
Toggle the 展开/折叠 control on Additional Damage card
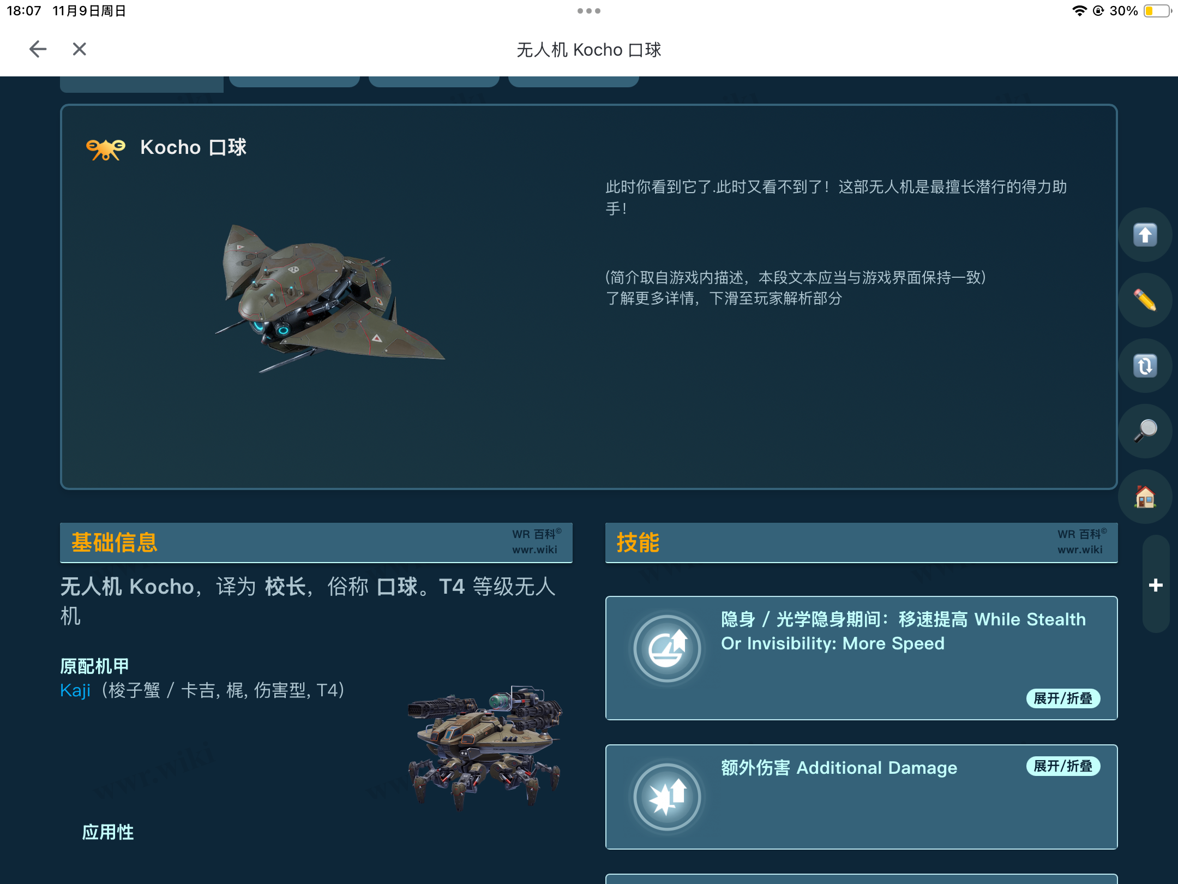[x=1062, y=766]
